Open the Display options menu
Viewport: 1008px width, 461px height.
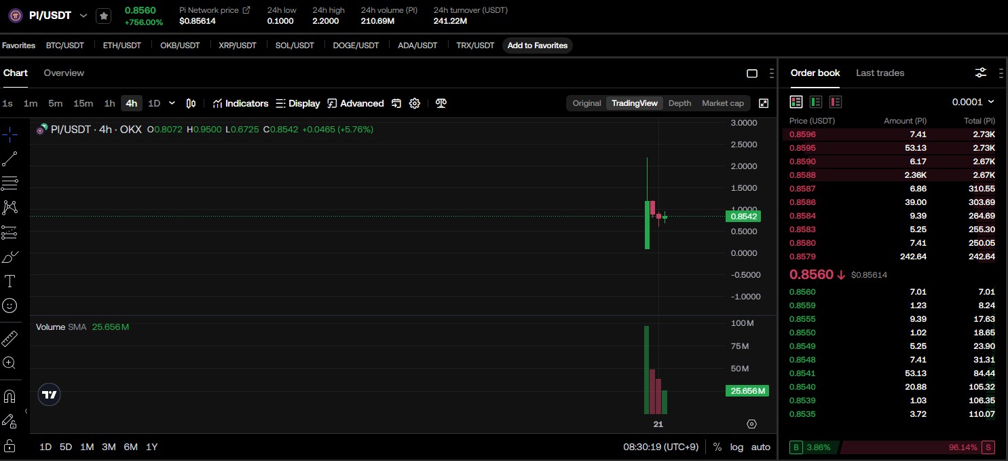coord(298,103)
